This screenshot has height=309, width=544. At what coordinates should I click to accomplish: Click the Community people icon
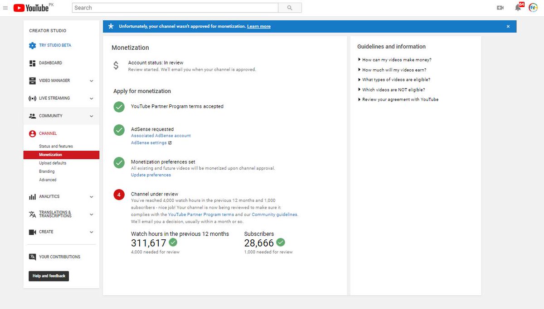coord(32,116)
